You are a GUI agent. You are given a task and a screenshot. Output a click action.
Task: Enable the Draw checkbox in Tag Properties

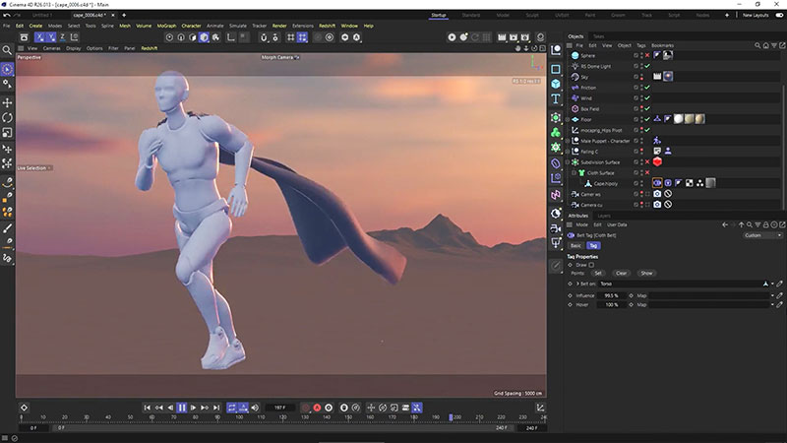[x=591, y=265]
